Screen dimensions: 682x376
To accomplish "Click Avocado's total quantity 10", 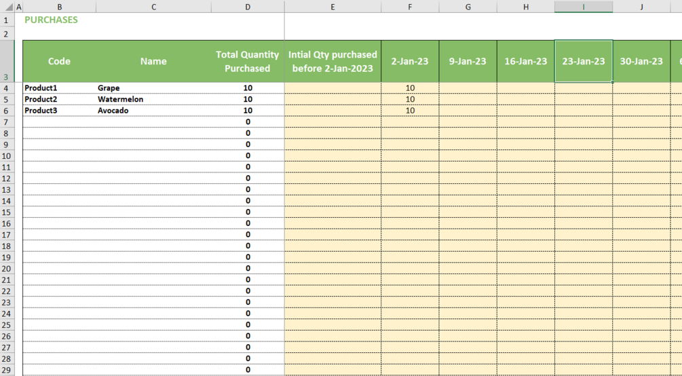I will [x=248, y=111].
